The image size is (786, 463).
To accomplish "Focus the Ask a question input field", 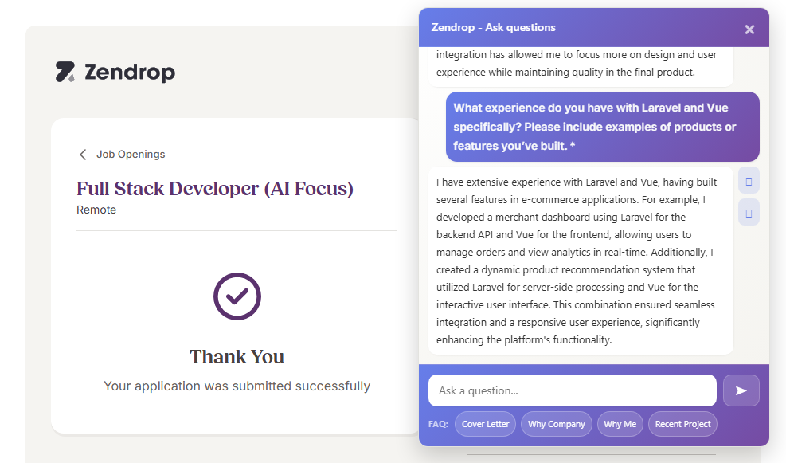I will [572, 390].
